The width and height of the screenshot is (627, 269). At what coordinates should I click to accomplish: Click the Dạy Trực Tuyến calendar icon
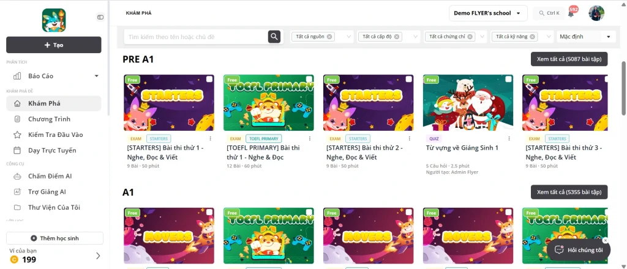tap(17, 150)
